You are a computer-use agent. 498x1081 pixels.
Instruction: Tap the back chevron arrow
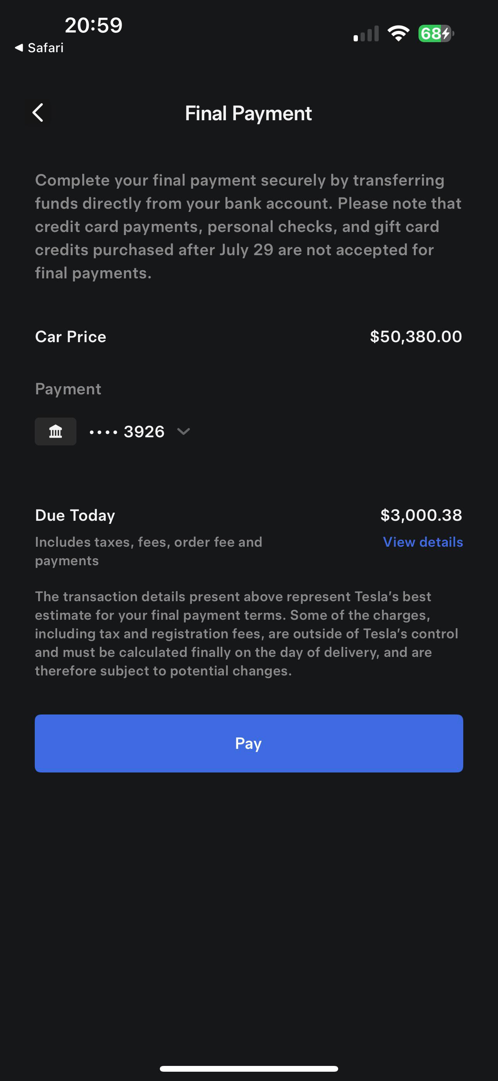pos(38,113)
